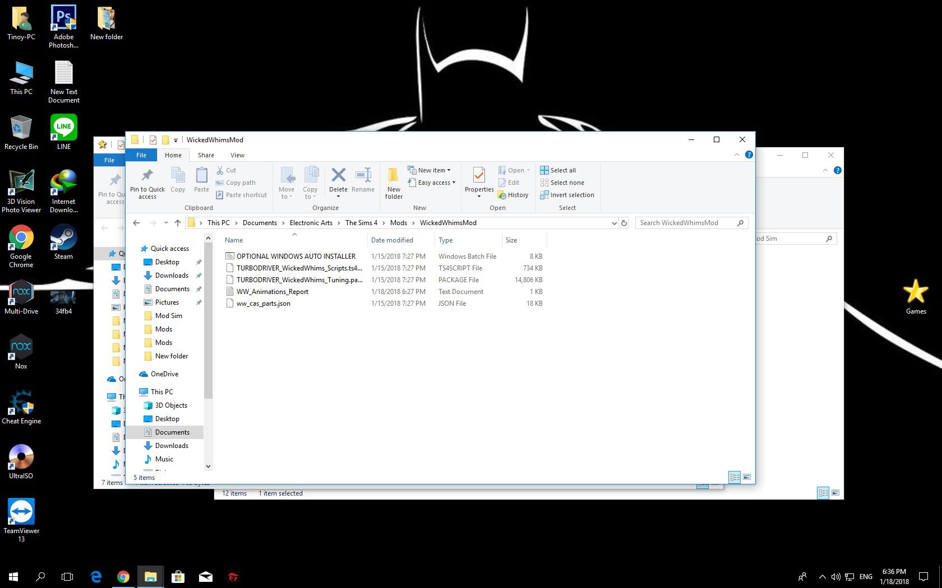Open the New item dropdown
The height and width of the screenshot is (588, 942).
point(429,170)
